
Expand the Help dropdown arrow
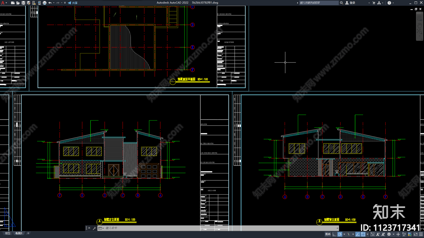(x=393, y=3)
